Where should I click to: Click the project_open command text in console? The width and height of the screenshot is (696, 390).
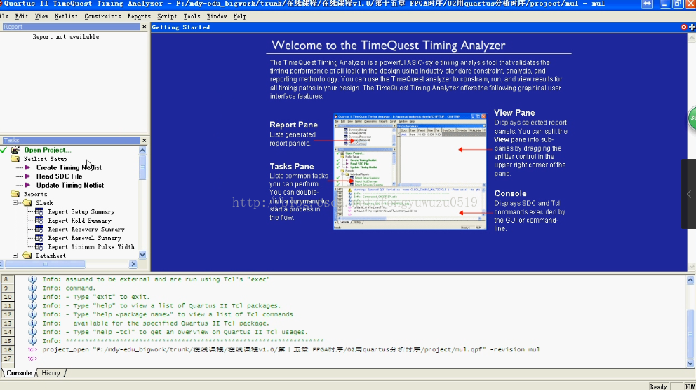tap(290, 349)
